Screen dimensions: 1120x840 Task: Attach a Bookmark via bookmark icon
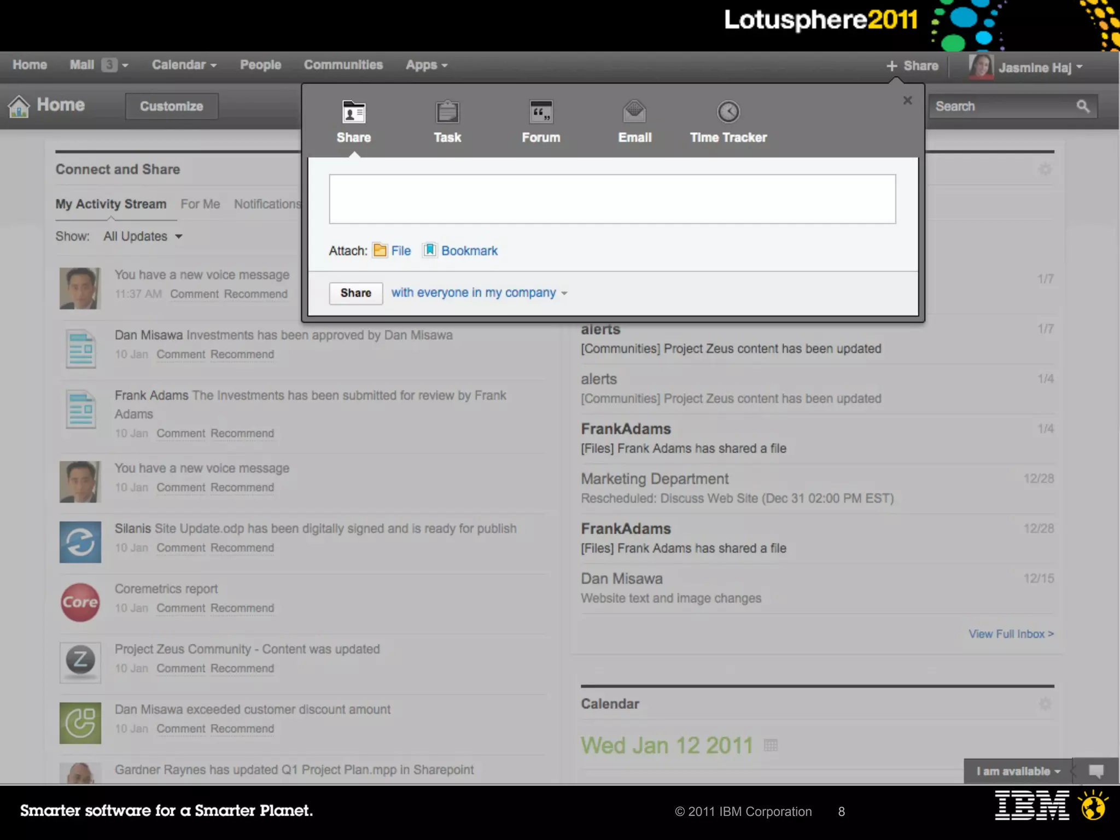[430, 250]
